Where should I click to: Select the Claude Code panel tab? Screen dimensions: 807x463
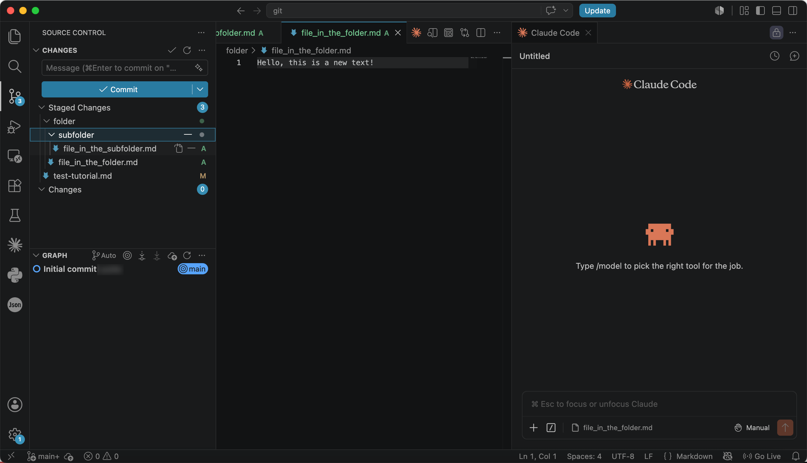point(555,33)
